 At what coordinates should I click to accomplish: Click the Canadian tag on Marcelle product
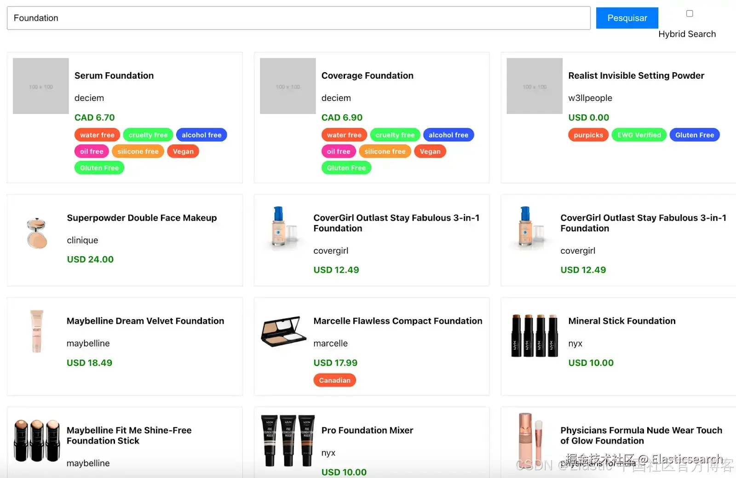[334, 380]
